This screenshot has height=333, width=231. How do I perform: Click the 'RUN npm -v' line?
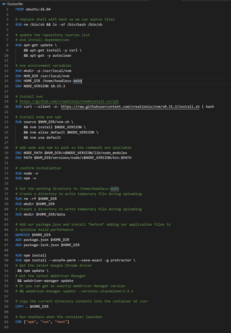[26, 178]
